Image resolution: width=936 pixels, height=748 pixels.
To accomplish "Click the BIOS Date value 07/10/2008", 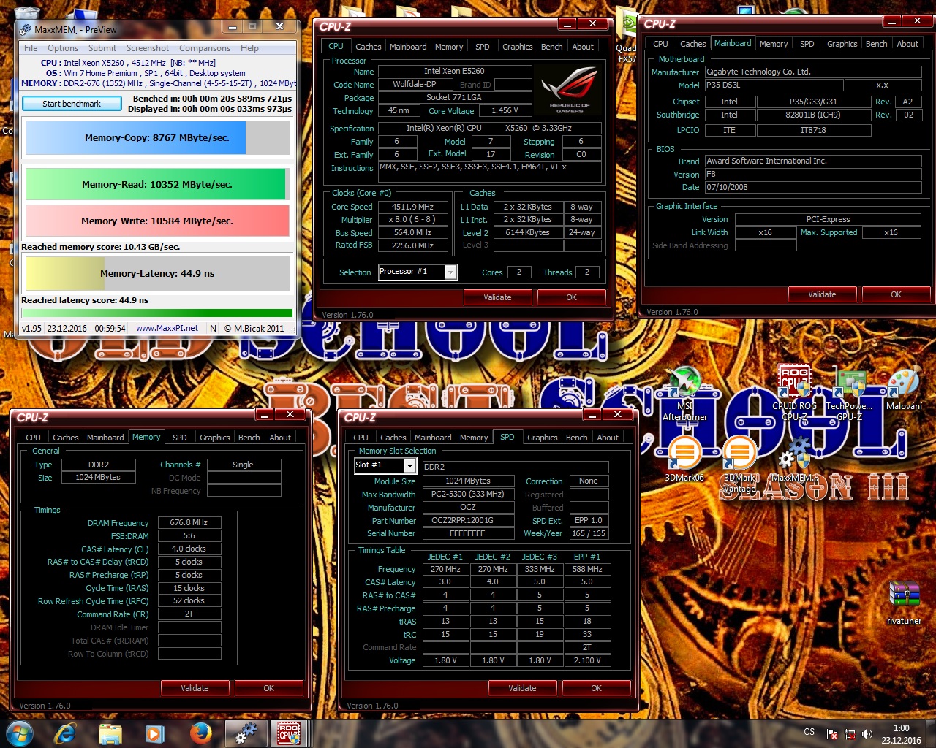I will click(813, 187).
